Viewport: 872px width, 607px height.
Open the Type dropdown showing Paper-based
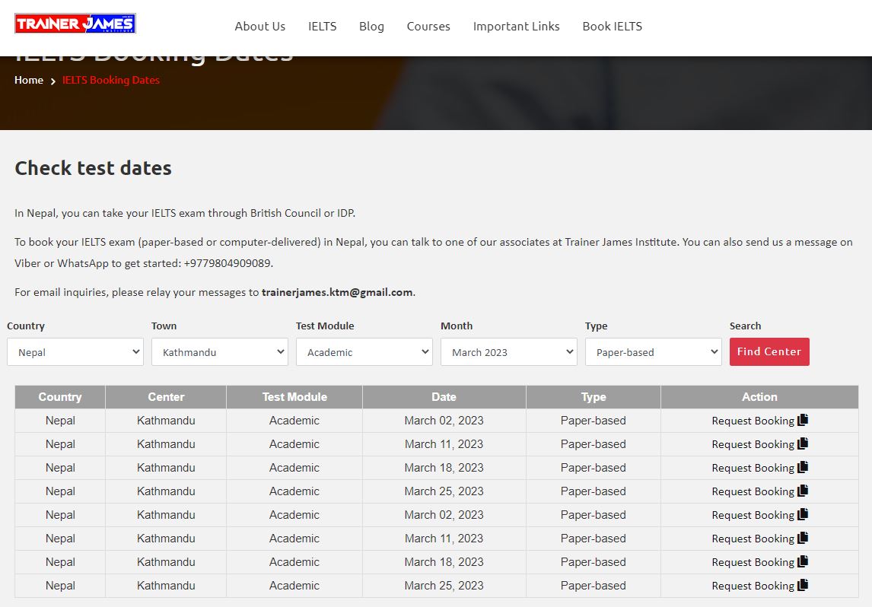pyautogui.click(x=653, y=352)
